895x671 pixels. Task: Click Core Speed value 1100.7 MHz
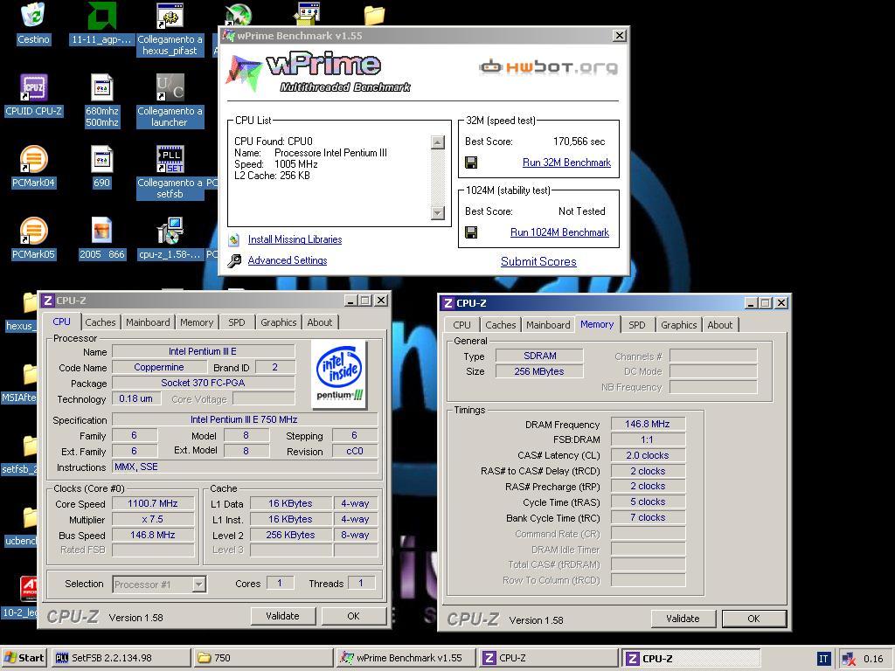pyautogui.click(x=152, y=504)
